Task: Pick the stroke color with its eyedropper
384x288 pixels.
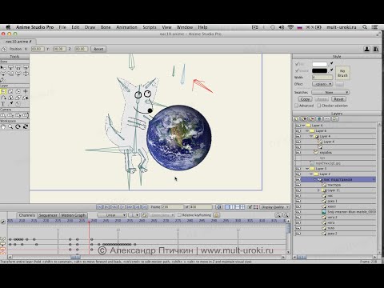Action: pyautogui.click(x=331, y=70)
